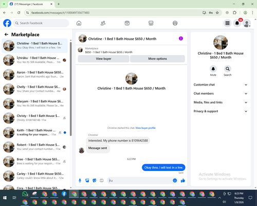Open the Groups icon in top navigation

(x=175, y=23)
